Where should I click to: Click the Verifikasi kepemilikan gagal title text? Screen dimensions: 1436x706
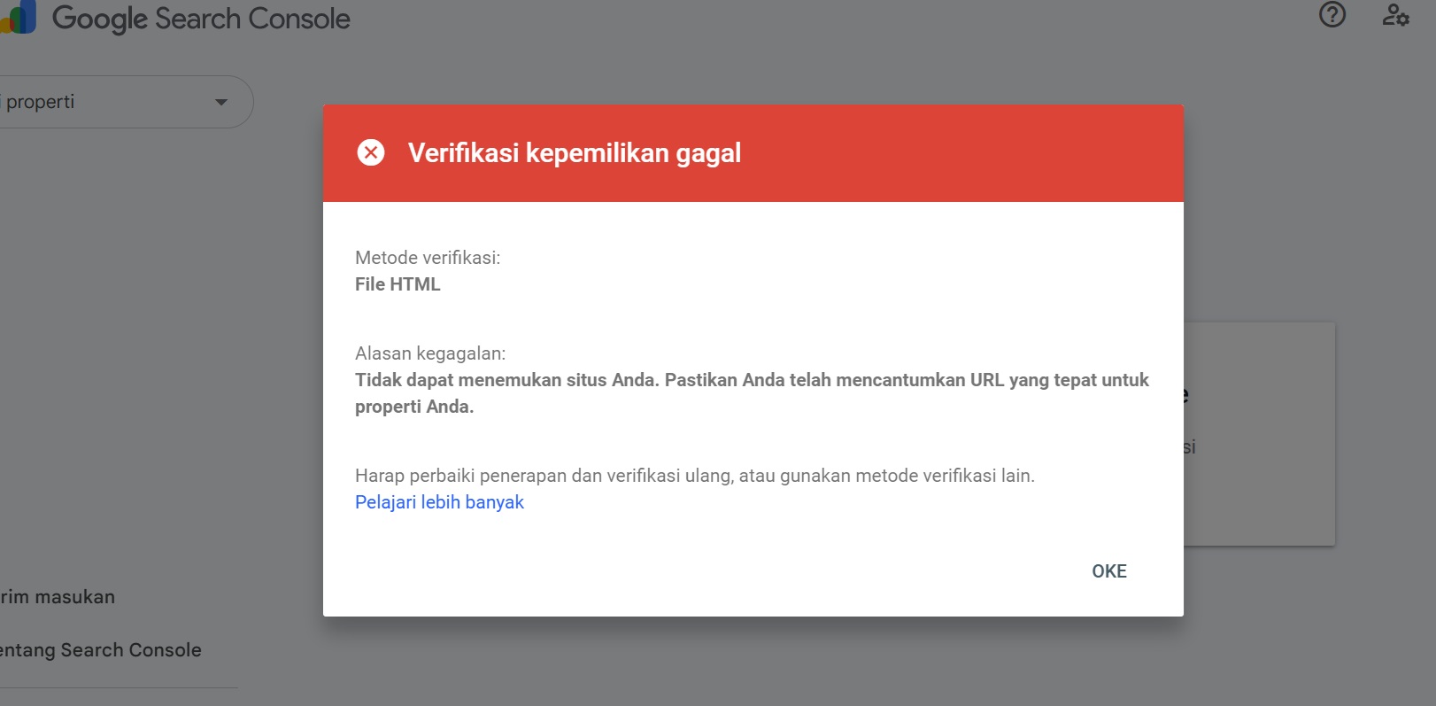(x=575, y=153)
